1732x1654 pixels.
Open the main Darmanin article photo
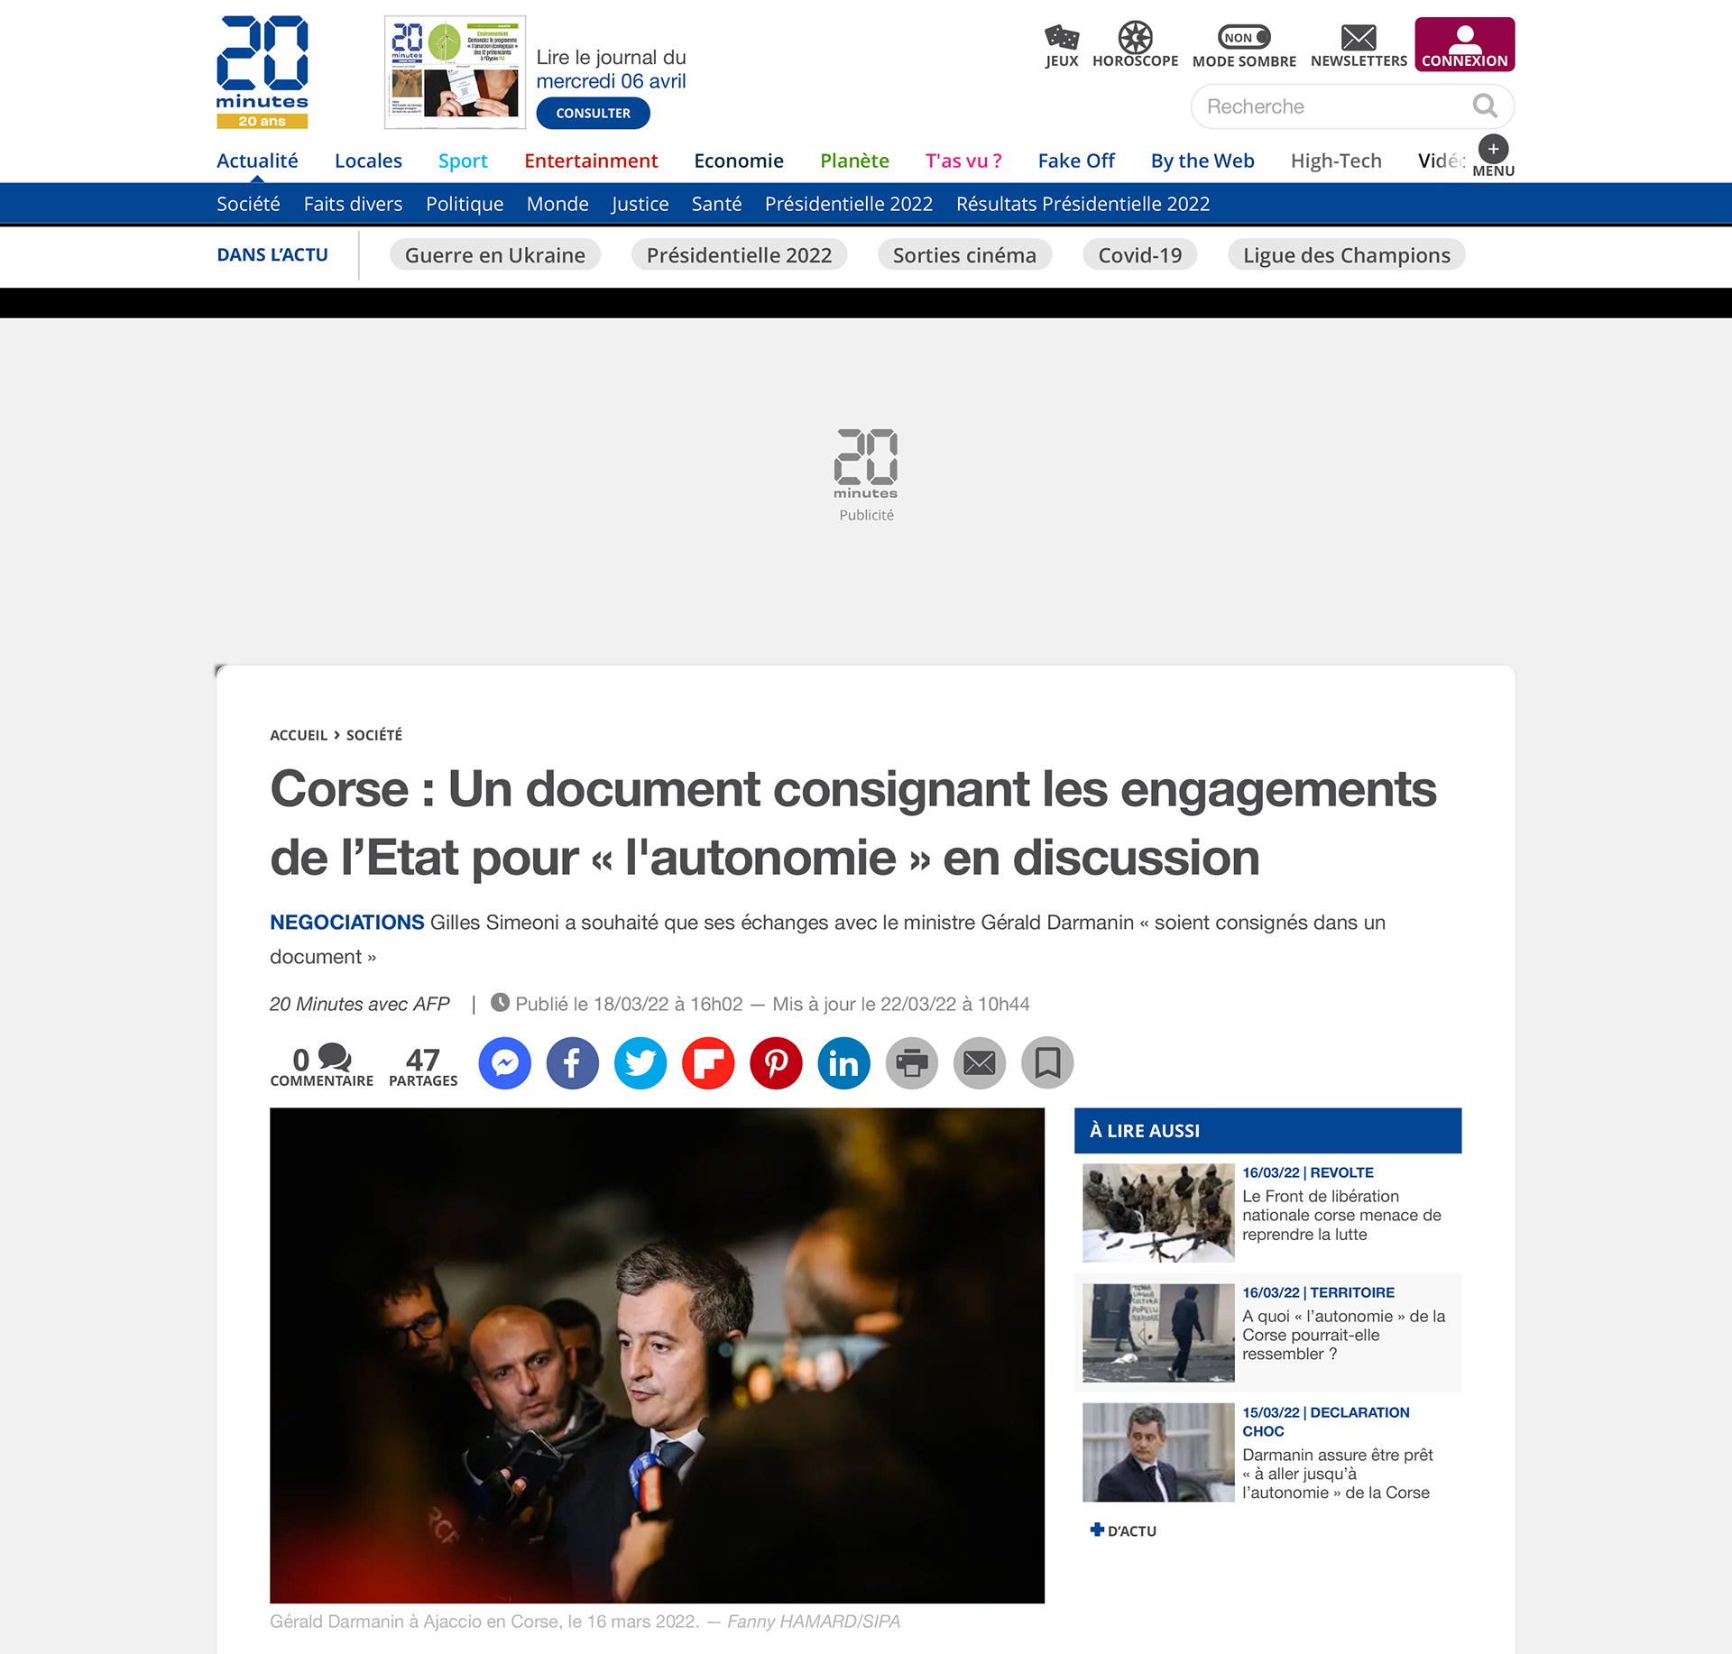click(657, 1355)
